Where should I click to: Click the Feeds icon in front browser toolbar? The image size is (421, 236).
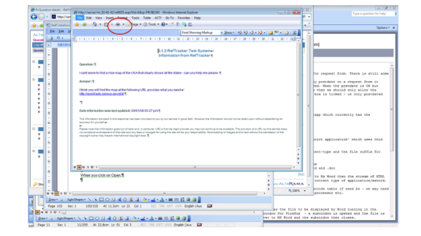tap(106, 24)
